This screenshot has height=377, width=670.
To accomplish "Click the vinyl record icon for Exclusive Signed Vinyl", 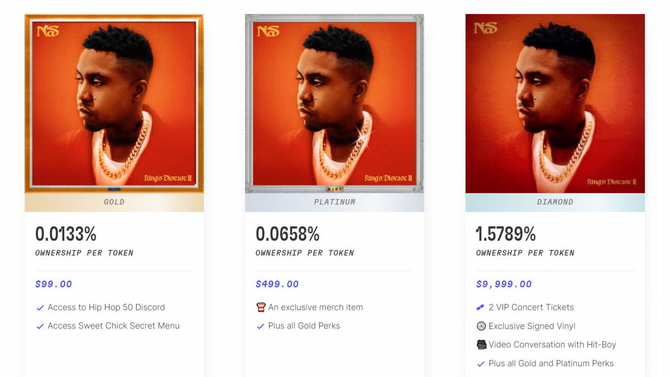I will point(480,326).
